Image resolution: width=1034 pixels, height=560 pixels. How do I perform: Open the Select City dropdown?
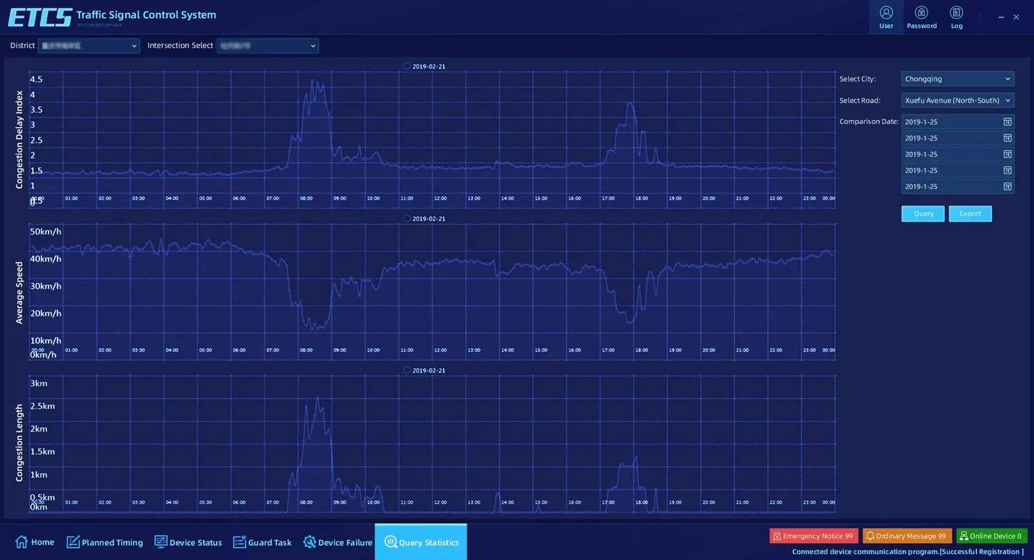point(958,79)
